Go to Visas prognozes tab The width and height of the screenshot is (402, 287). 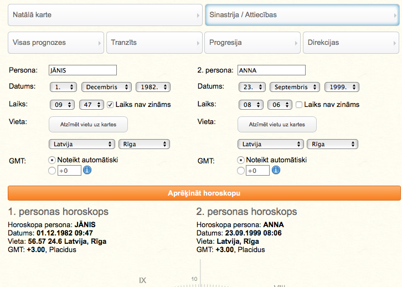[x=55, y=43]
